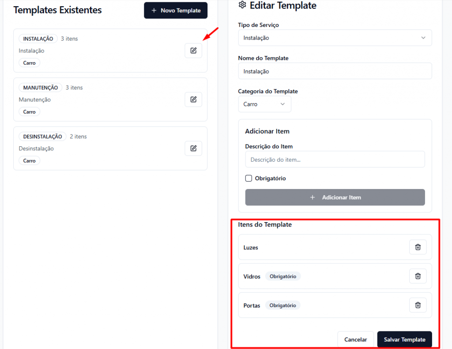Viewport: 452px width, 349px height.
Task: Click the Obrigatório badge on Vidros
Action: point(283,276)
